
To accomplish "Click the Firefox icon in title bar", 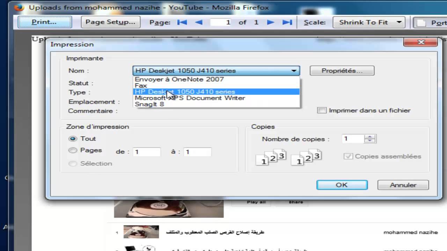I will pyautogui.click(x=19, y=7).
